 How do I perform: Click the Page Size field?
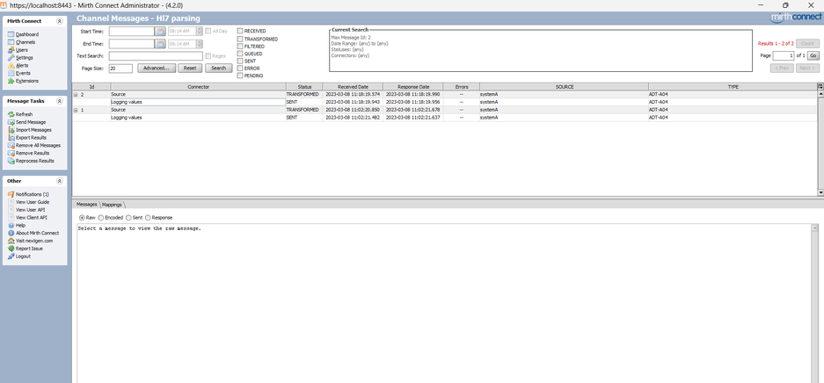pos(120,69)
